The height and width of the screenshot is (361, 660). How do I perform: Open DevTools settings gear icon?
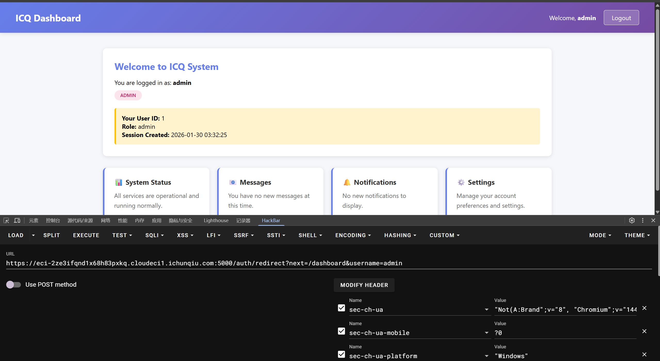click(x=632, y=220)
